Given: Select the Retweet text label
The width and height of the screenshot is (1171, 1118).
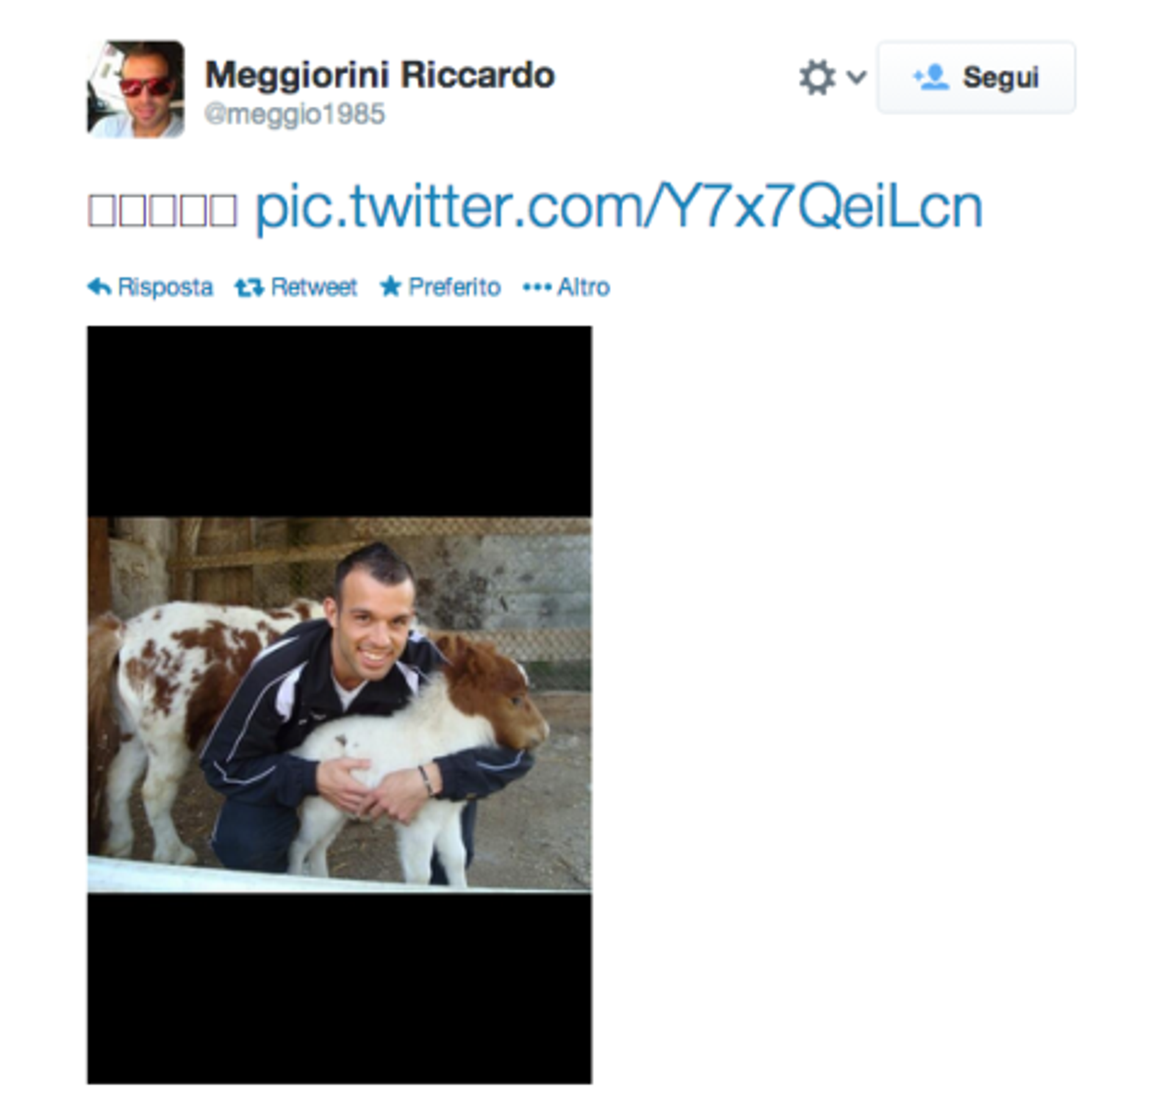Looking at the screenshot, I should 313,287.
